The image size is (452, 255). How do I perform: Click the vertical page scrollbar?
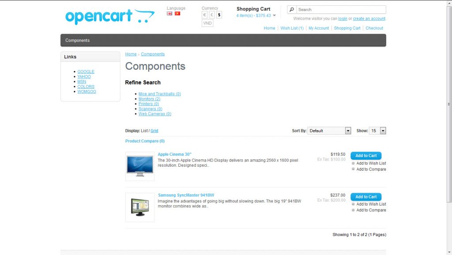coord(449,104)
